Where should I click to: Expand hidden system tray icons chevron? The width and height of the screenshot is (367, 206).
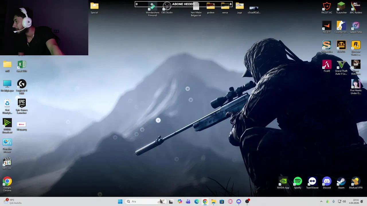(321, 201)
